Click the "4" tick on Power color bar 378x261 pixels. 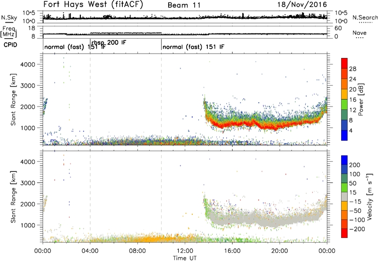351,130
